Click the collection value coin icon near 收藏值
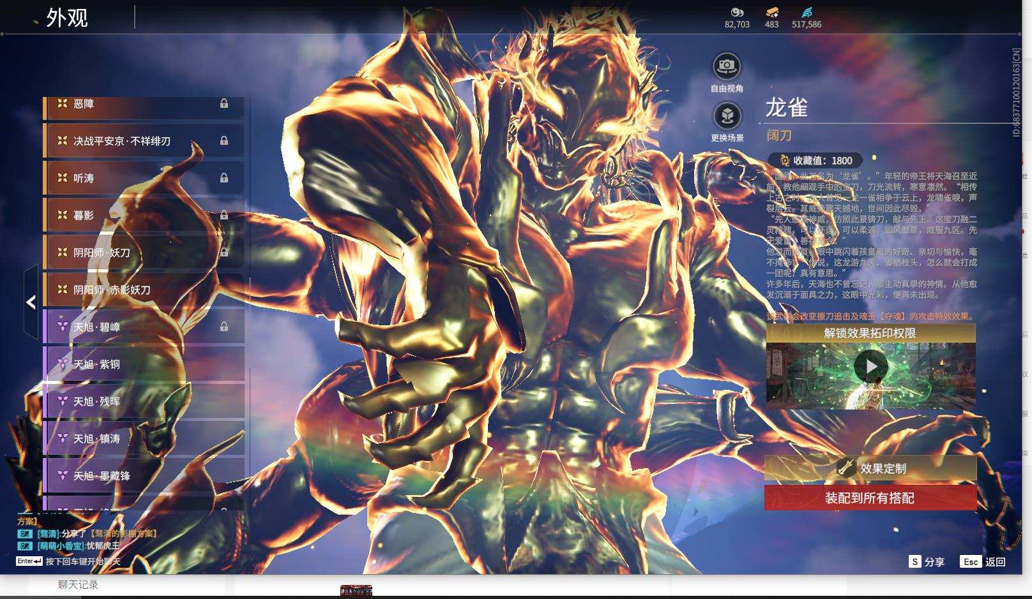 (x=785, y=161)
